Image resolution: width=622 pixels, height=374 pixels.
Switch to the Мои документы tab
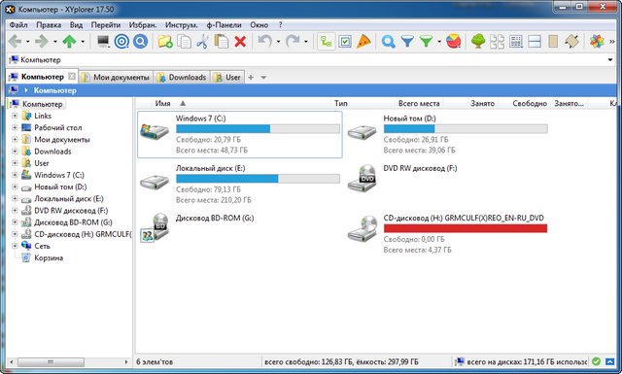click(116, 78)
